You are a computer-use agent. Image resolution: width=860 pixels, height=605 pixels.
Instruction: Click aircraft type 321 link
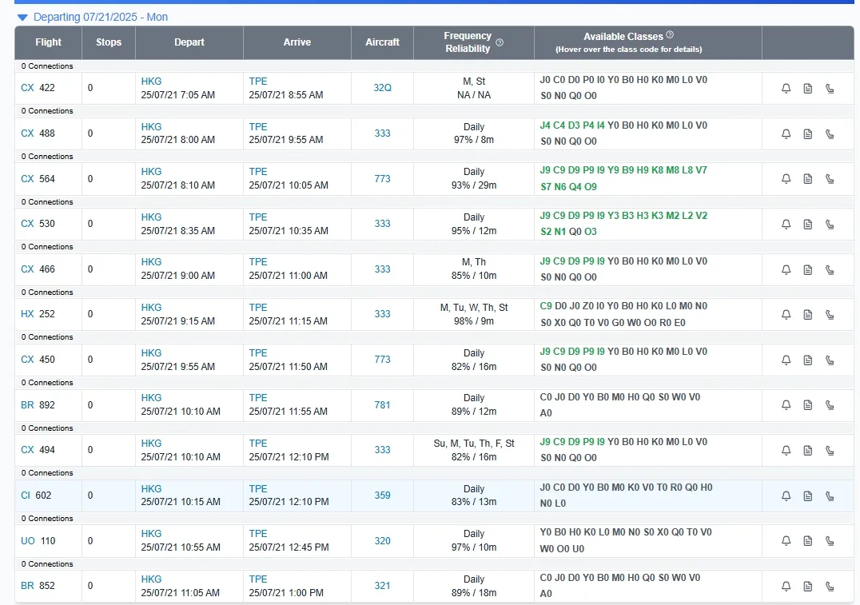(x=382, y=587)
